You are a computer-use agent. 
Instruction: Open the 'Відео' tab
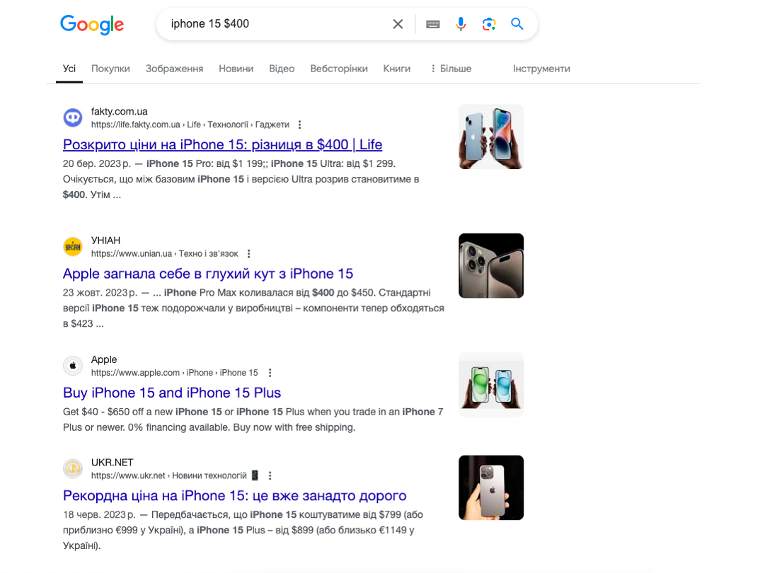tap(282, 69)
